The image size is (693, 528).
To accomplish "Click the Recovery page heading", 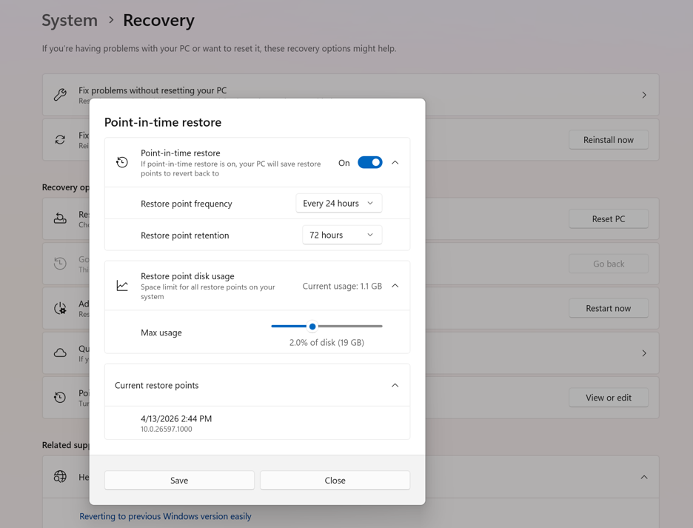I will [158, 20].
